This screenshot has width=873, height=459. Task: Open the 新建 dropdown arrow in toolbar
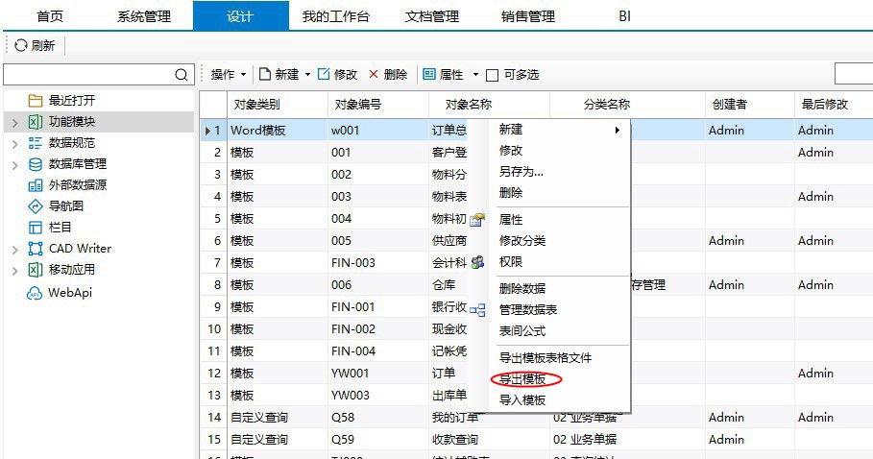[x=307, y=75]
